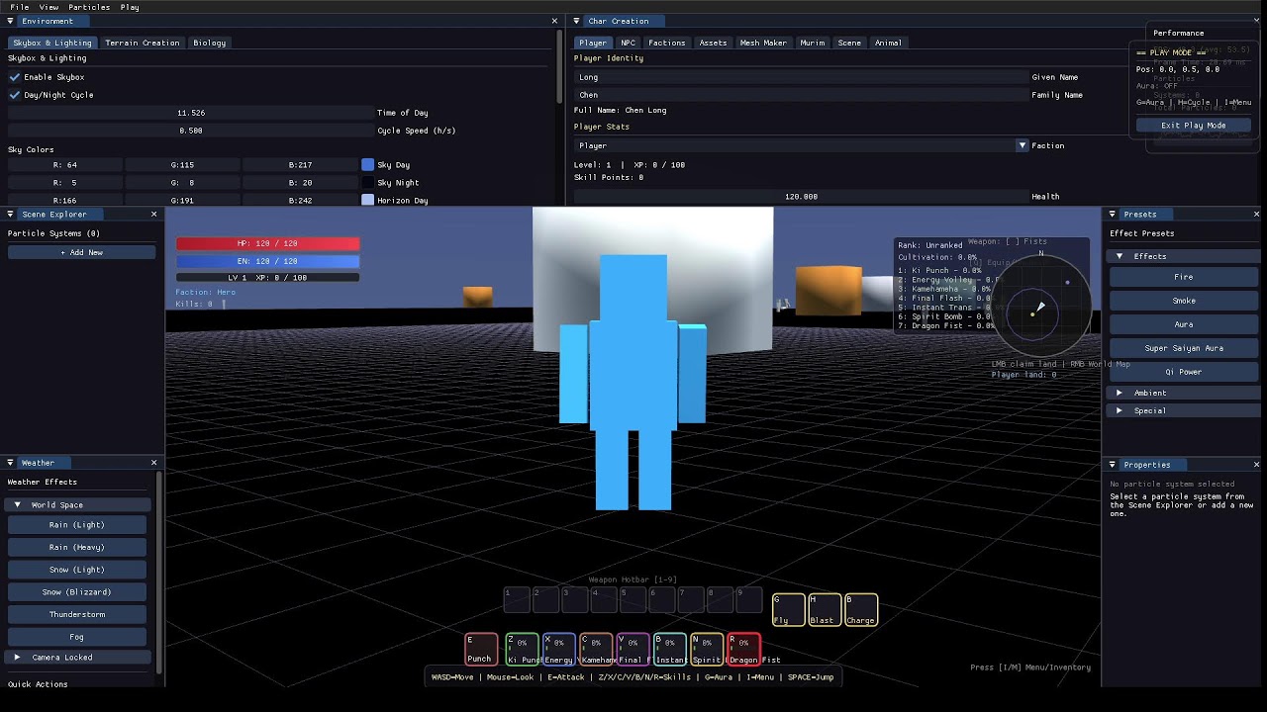This screenshot has height=712, width=1267.
Task: Switch to the Biology tab
Action: coord(210,43)
